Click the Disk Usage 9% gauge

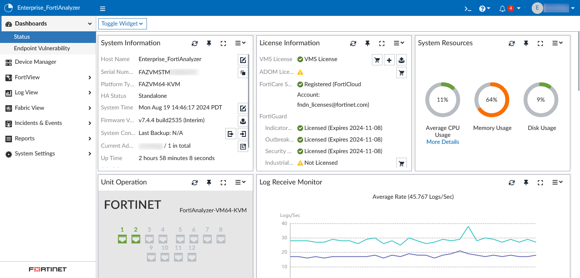pos(541,100)
